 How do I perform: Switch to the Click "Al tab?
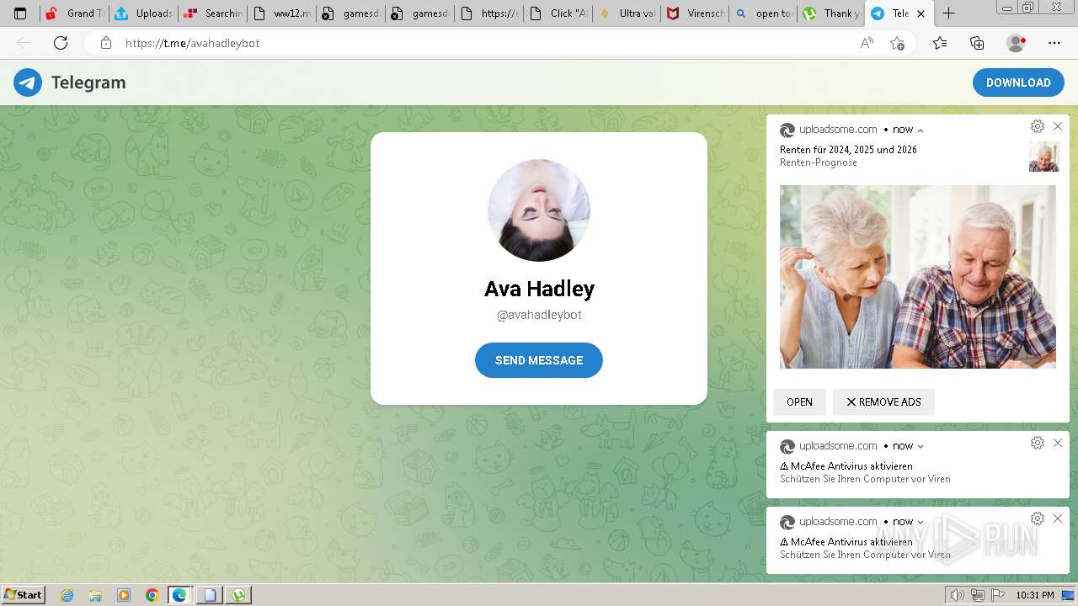tap(558, 13)
